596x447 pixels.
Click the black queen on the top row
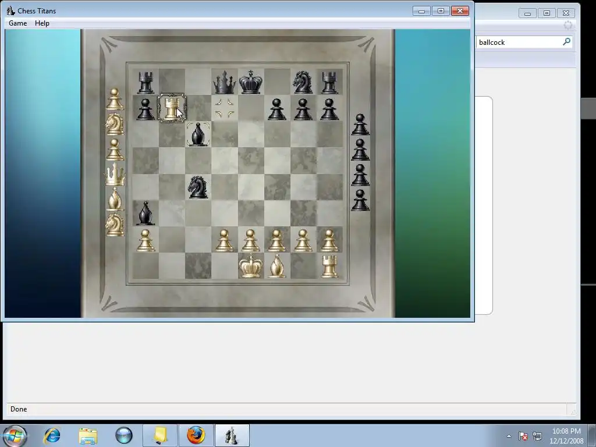click(x=225, y=82)
